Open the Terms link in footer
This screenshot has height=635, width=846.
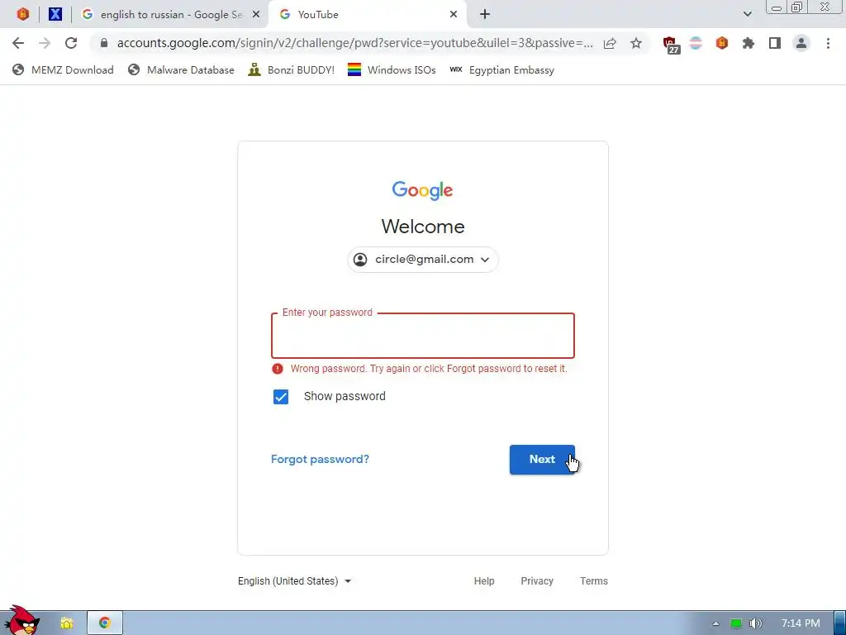click(x=593, y=581)
